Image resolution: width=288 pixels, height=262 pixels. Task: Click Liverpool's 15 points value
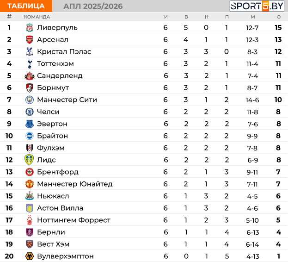tap(278, 28)
